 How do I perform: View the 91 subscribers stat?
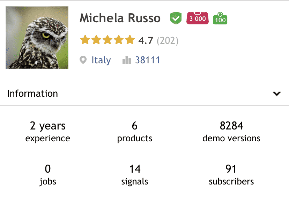(231, 175)
